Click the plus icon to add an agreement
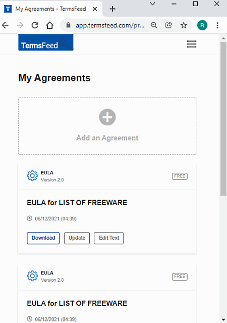The width and height of the screenshot is (227, 323). tap(107, 117)
